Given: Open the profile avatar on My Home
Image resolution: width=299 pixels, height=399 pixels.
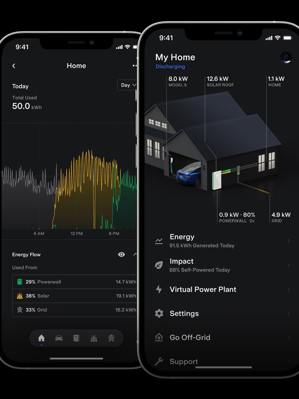Looking at the screenshot, I should 286,57.
